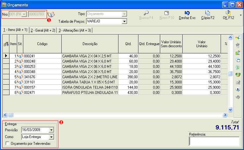
Task: Select row CAMBARA VIGA 2 X 04 X 2,5 MT
Action: click(x=90, y=56)
